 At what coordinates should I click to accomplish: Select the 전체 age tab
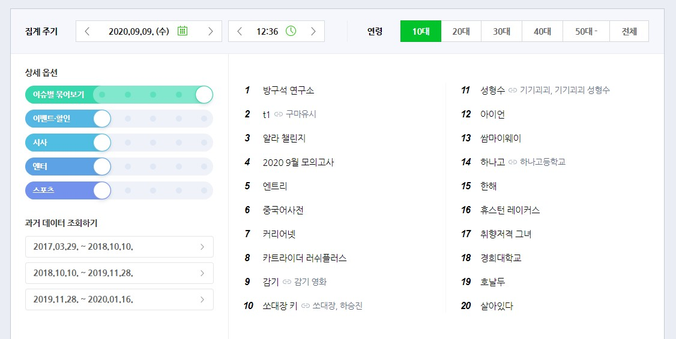(x=629, y=31)
